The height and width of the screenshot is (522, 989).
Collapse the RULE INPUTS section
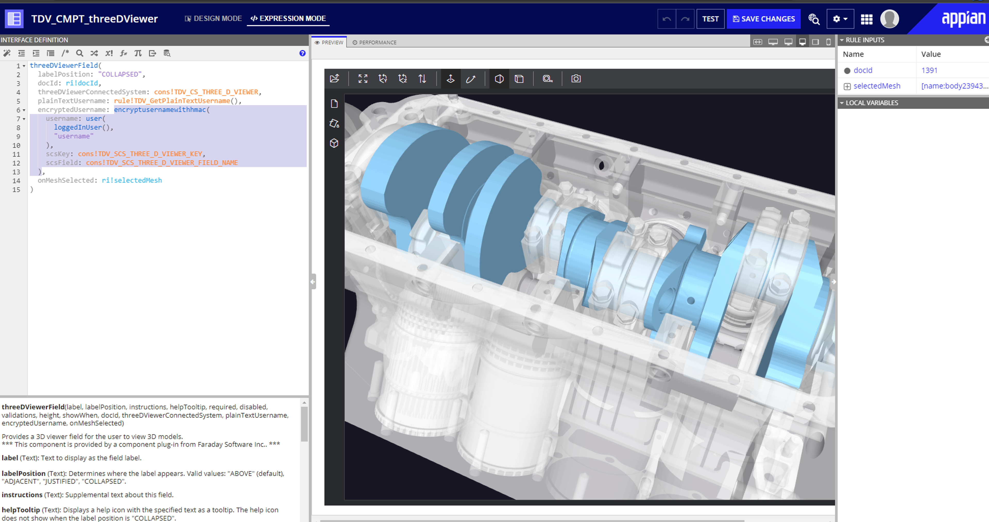(842, 40)
